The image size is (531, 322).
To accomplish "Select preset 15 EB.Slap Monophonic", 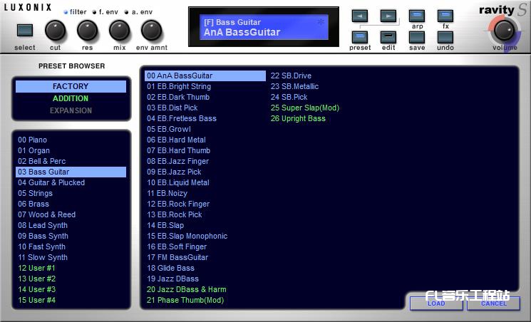I will 205,236.
